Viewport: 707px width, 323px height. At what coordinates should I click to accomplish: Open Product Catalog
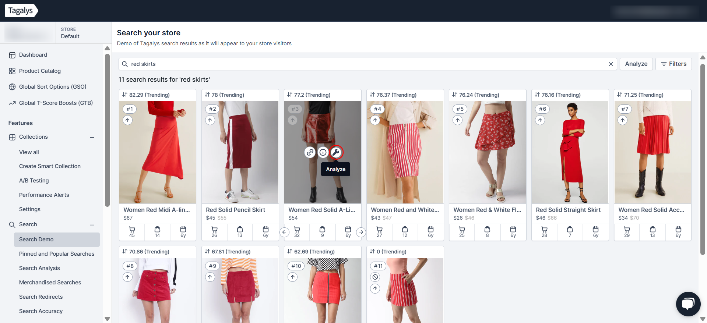(x=40, y=71)
